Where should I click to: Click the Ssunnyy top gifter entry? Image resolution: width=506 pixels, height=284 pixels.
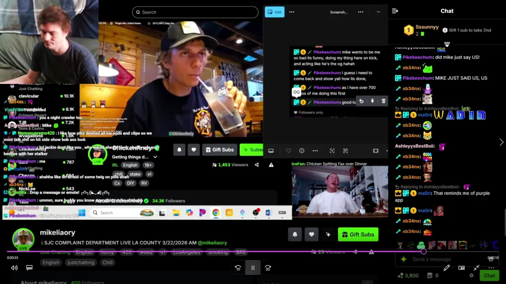pos(421,30)
